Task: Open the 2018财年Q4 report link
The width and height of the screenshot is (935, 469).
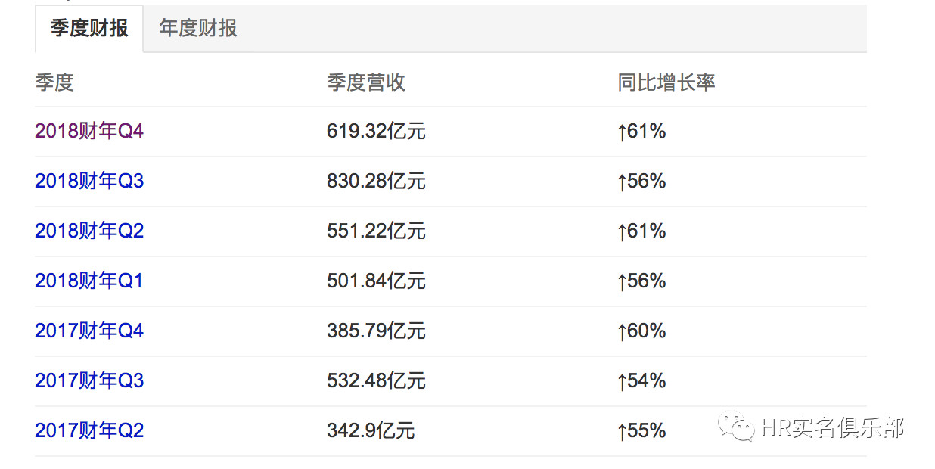Action: coord(89,132)
